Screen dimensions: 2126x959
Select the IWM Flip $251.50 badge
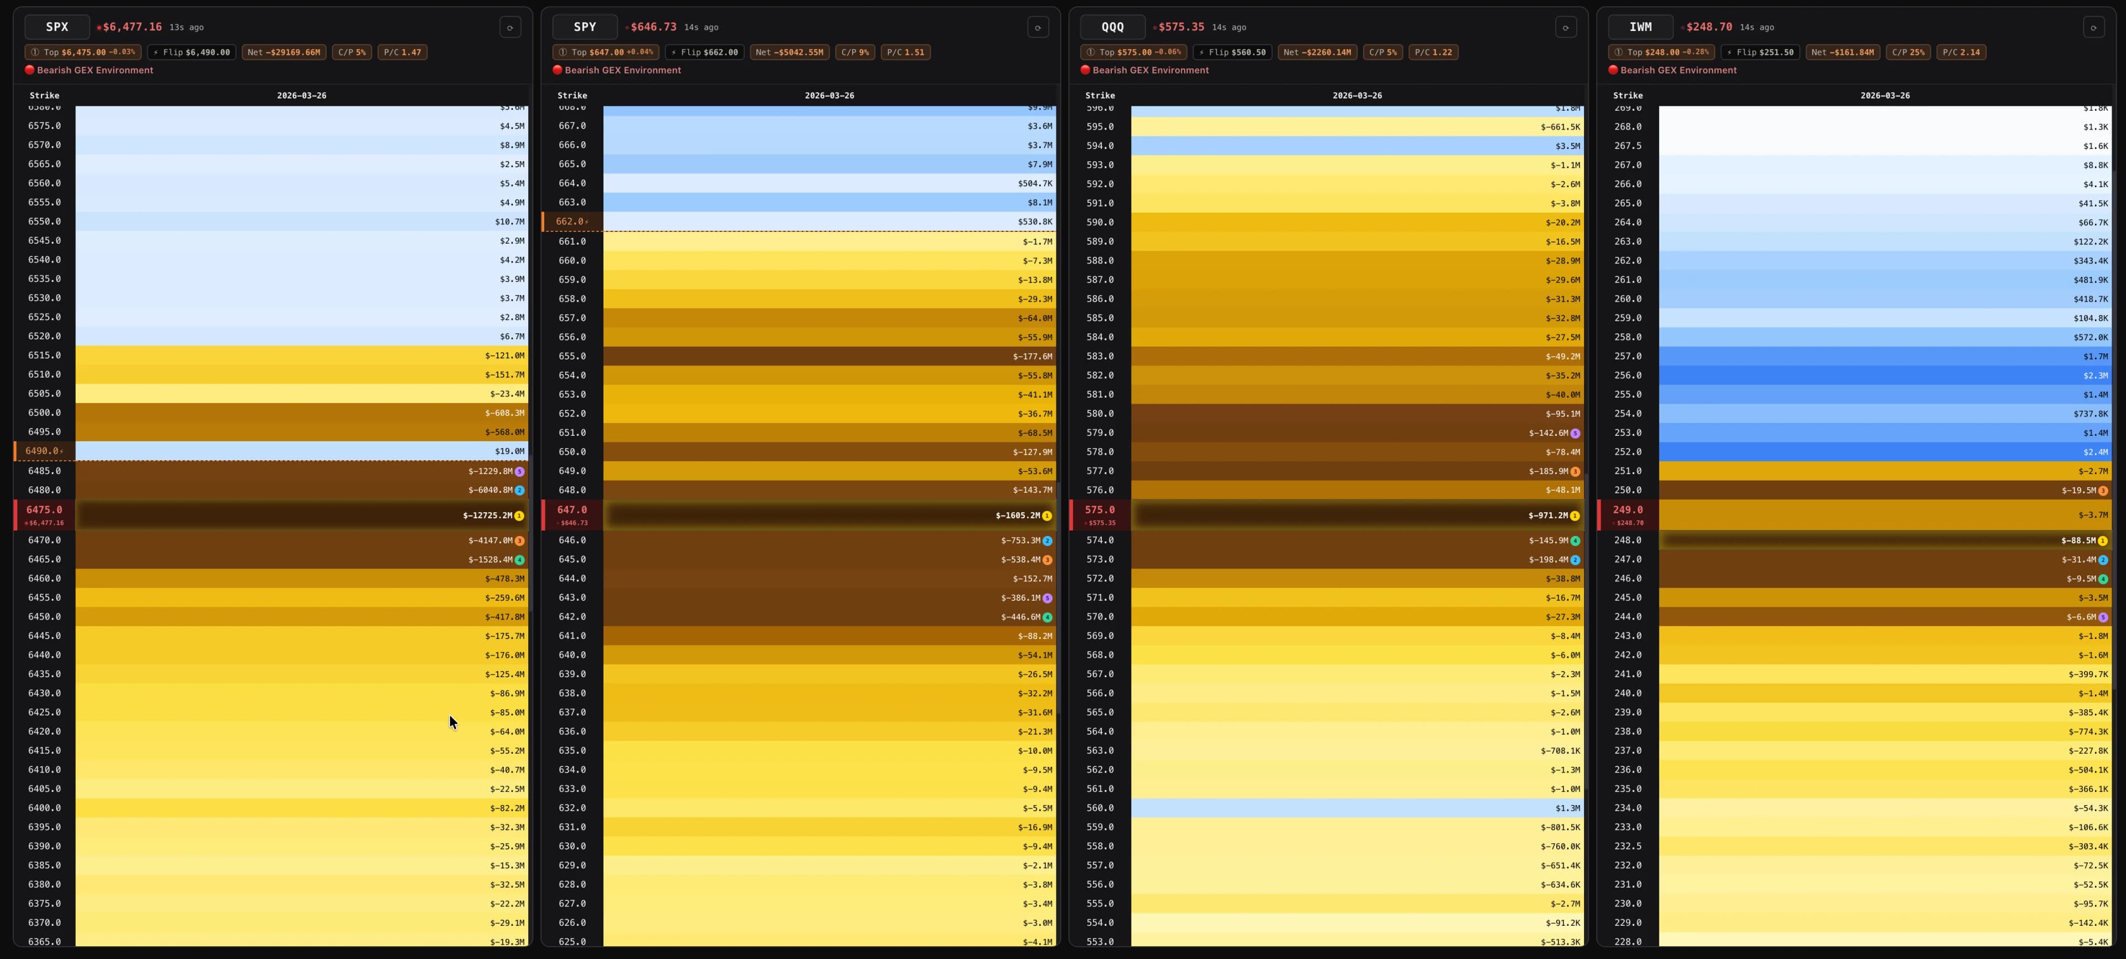tap(1761, 52)
